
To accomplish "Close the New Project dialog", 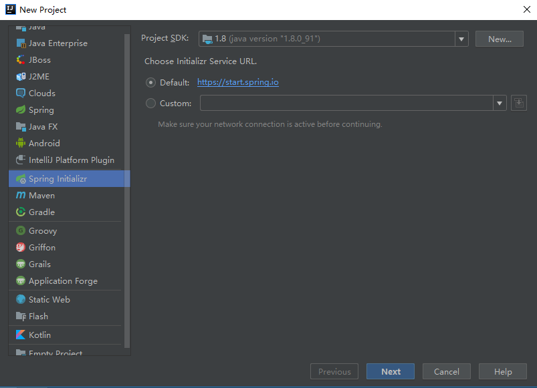I will point(527,9).
